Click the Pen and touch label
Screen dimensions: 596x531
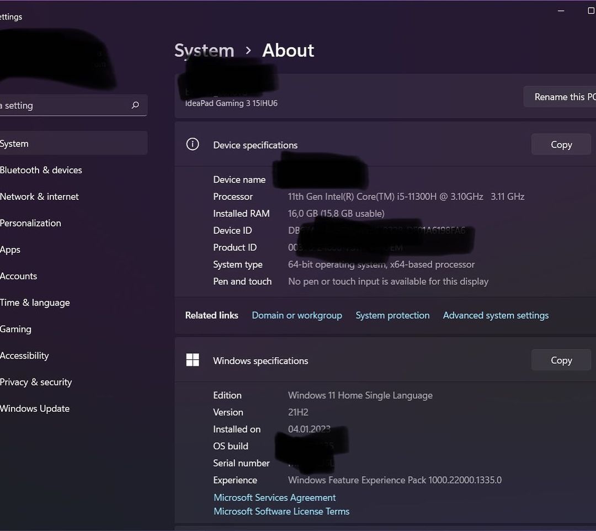(x=242, y=282)
